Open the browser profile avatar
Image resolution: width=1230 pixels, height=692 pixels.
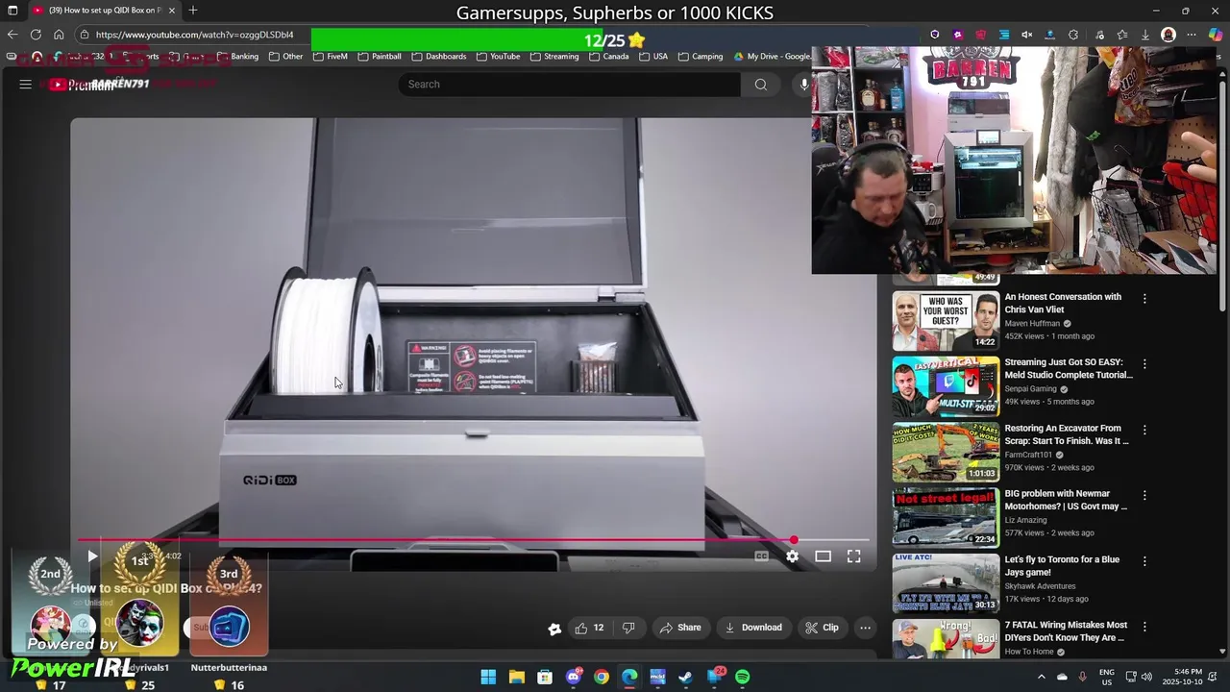click(x=1168, y=35)
